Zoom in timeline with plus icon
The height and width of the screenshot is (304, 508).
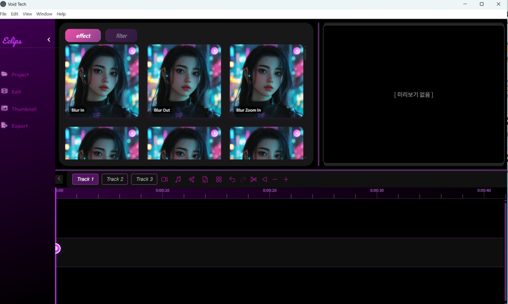pos(286,179)
